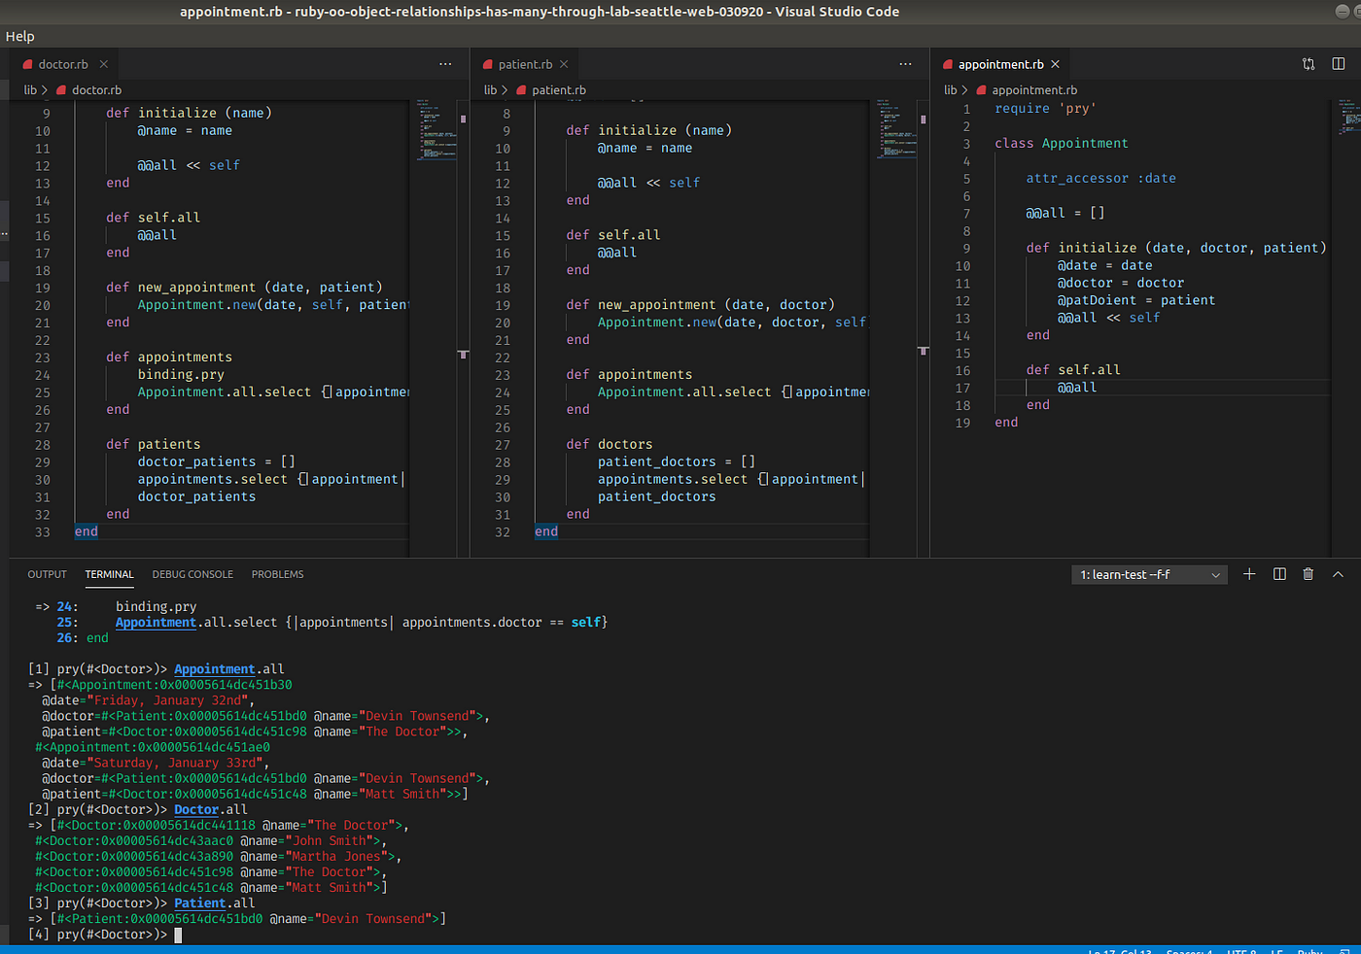The width and height of the screenshot is (1361, 954).
Task: Split the terminal panel
Action: pos(1279,574)
